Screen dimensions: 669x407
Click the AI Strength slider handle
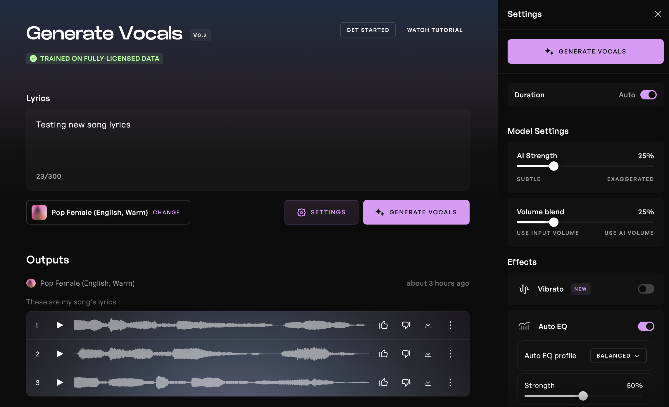554,166
